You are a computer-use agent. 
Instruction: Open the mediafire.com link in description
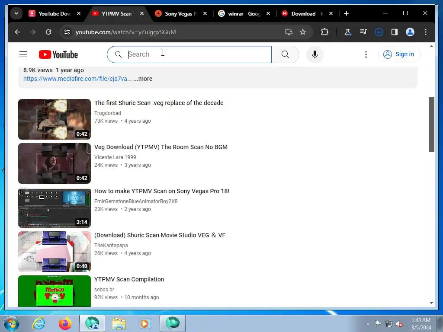[77, 79]
